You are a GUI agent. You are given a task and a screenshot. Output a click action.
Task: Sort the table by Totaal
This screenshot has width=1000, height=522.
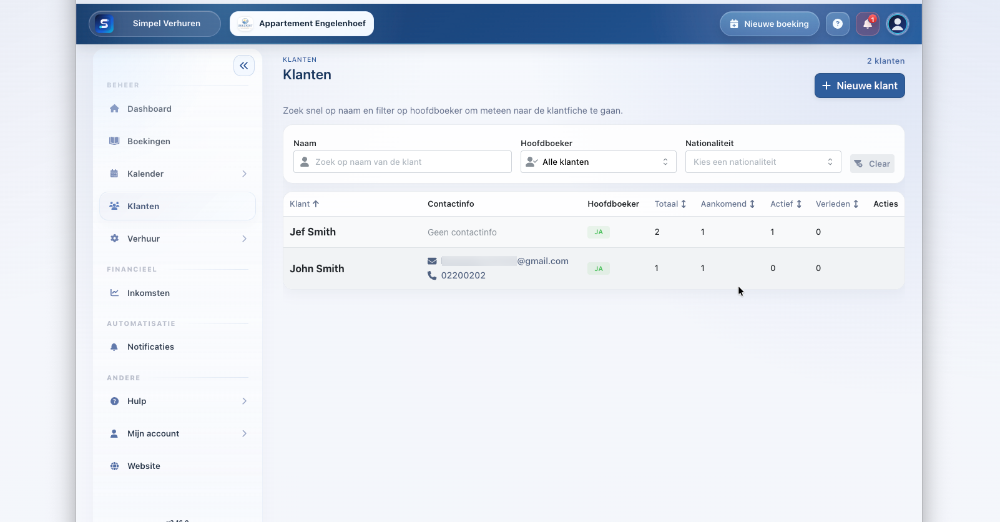pyautogui.click(x=670, y=204)
